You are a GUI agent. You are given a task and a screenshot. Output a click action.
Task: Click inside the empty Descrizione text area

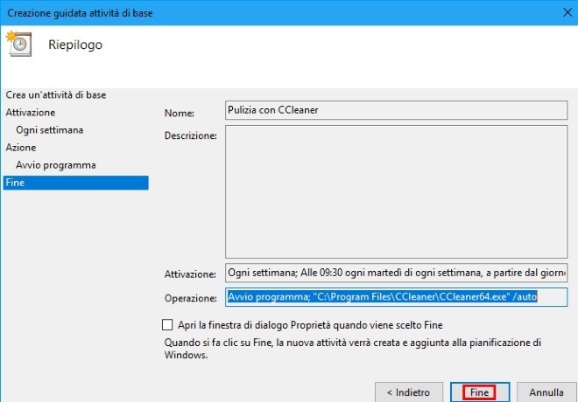(x=396, y=191)
